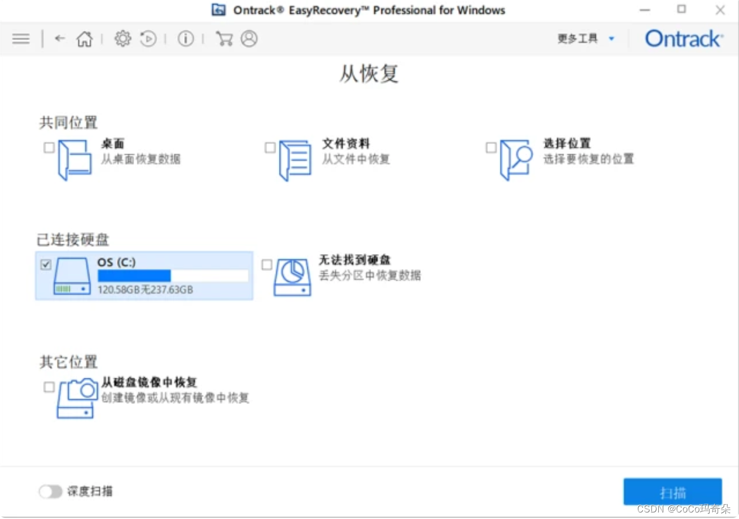Click the disk image camera icon
The image size is (739, 519).
tap(77, 399)
